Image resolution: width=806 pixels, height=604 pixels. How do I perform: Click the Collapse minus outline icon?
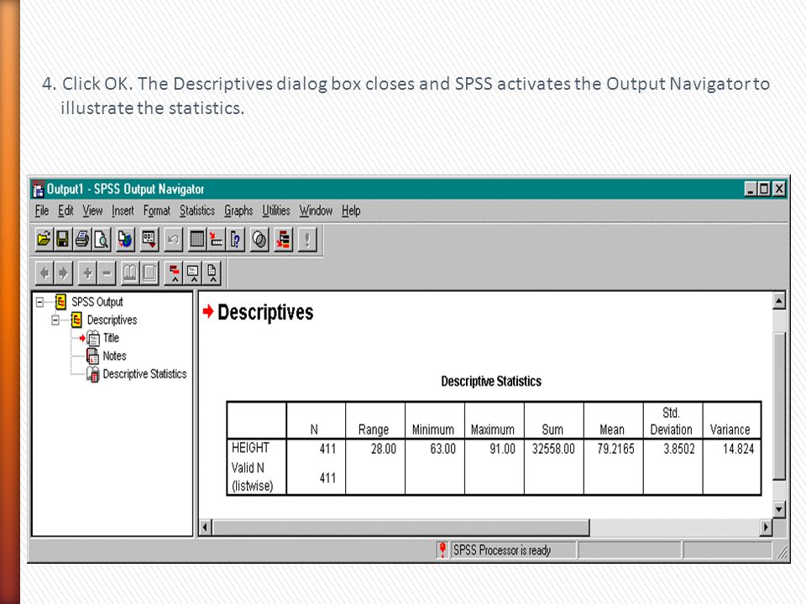tap(107, 273)
